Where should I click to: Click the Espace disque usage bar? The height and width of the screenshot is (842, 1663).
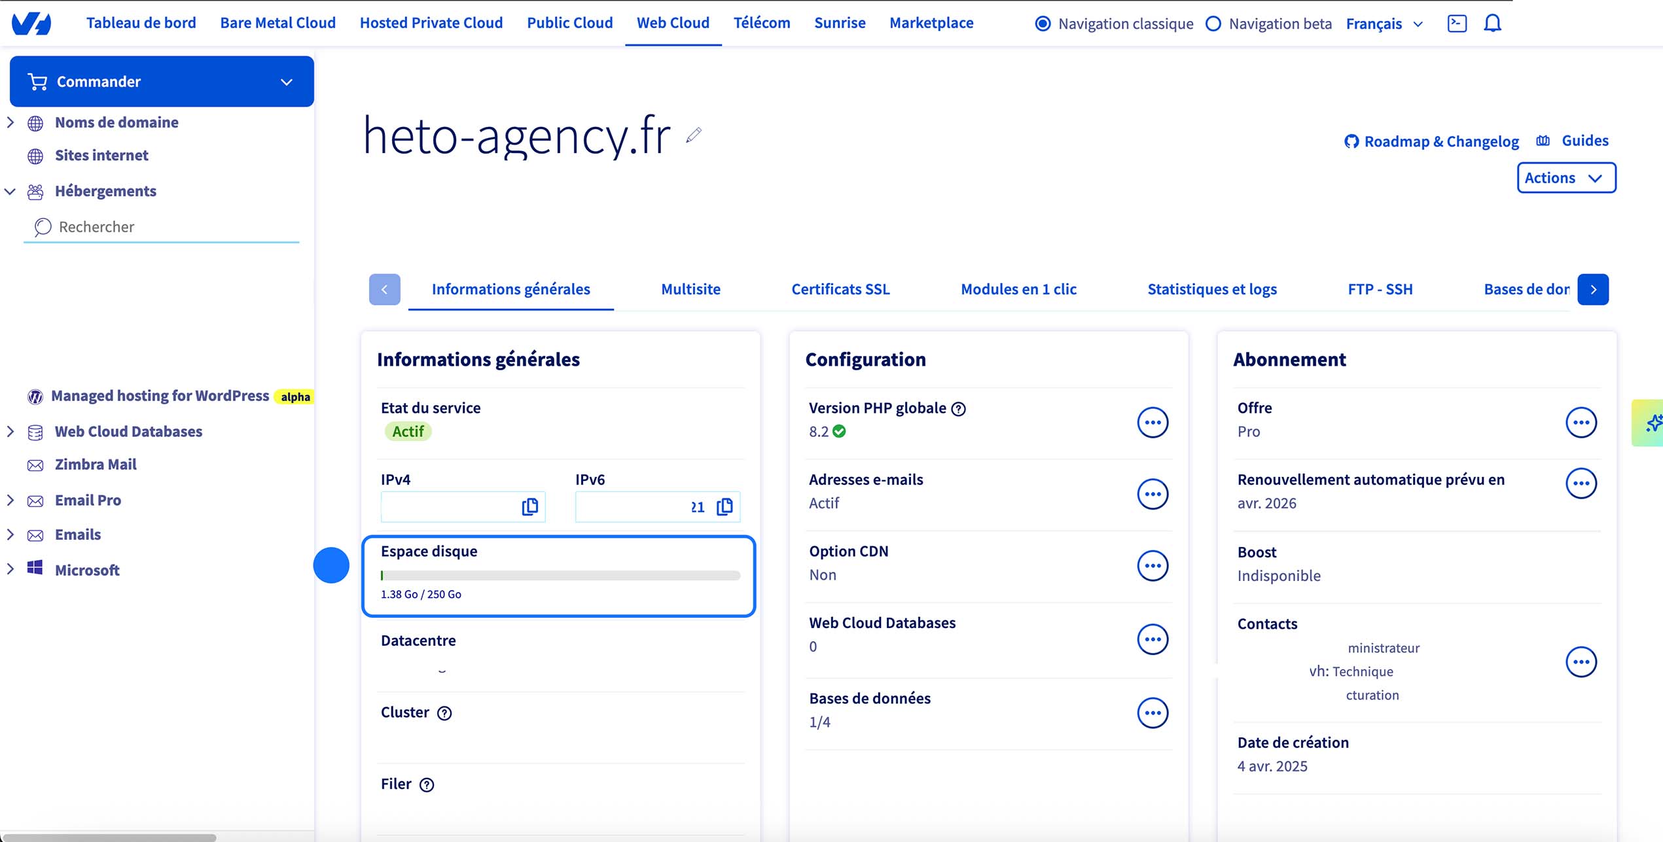click(x=560, y=576)
